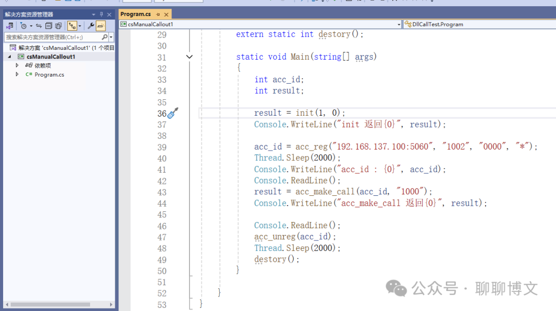Toggle pin on the Program.cs tab
Viewport: 556px width, 311px height.
coord(158,14)
